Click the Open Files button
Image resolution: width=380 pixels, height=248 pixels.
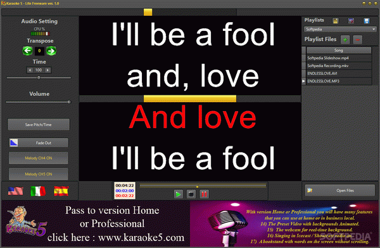339,191
